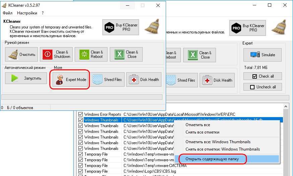This screenshot has height=176, width=293.
Task: Click the broom logo in back window
Action: coord(279,27)
